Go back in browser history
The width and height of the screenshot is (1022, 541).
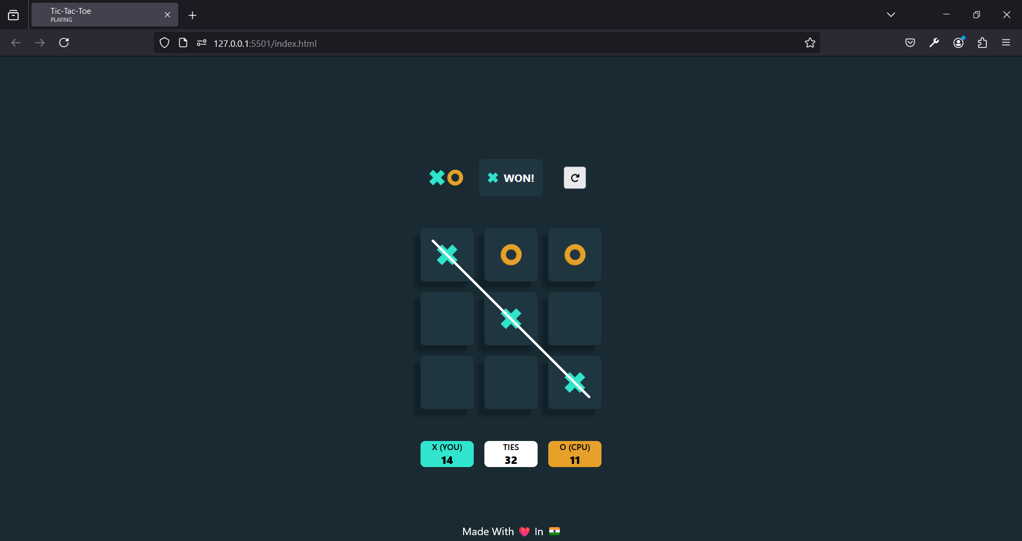click(x=16, y=43)
